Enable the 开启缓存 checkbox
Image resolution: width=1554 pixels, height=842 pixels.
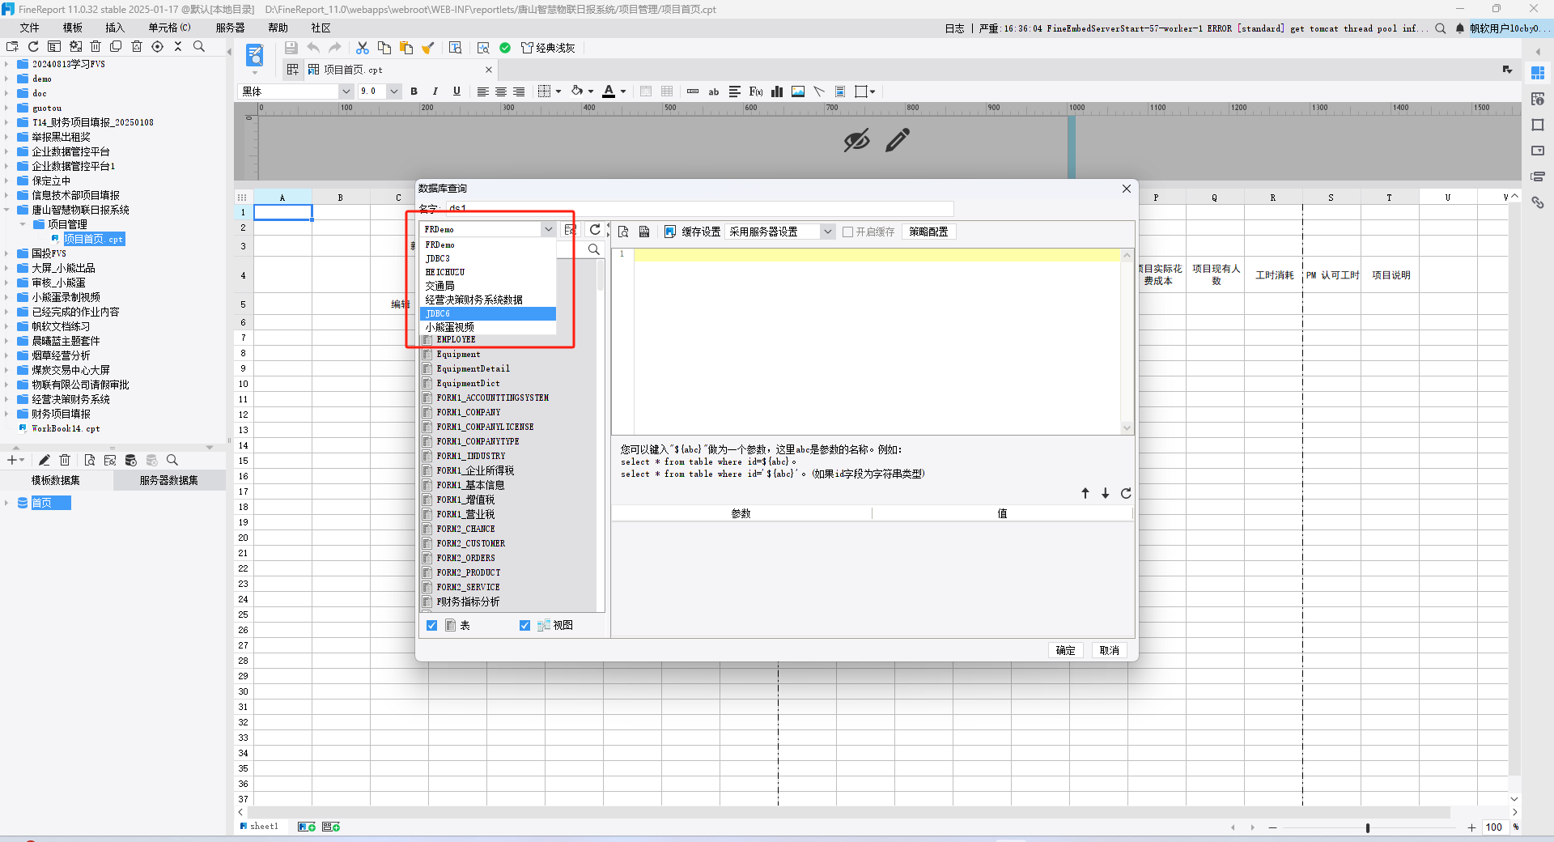[847, 232]
